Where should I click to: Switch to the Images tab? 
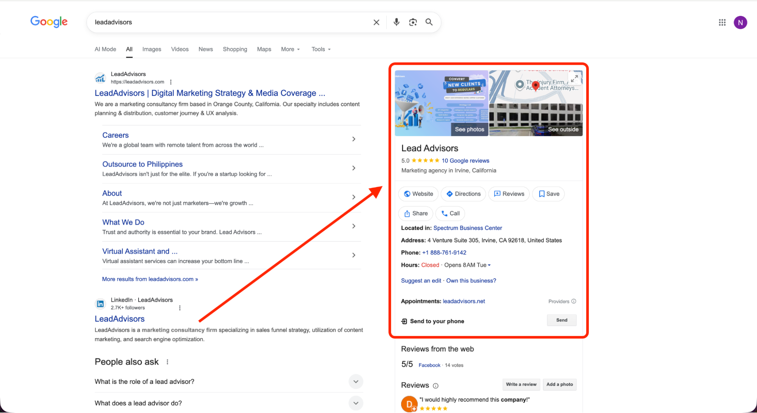pos(151,49)
